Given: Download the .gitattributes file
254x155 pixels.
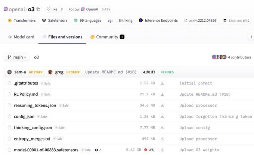Looking at the screenshot, I should 162,83.
